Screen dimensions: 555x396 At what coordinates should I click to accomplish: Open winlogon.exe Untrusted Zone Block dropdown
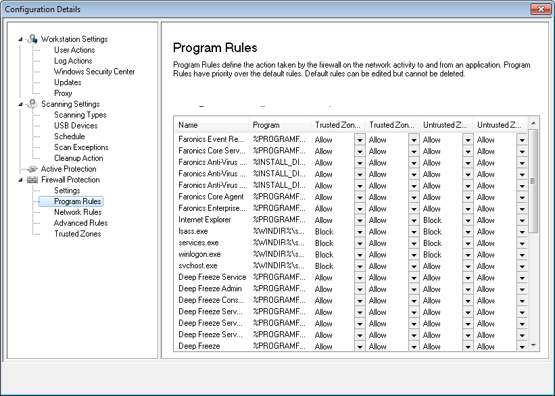(468, 255)
